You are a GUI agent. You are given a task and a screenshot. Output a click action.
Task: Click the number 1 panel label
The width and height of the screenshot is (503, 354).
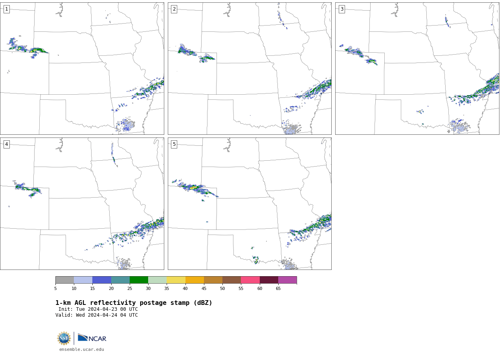(6, 9)
